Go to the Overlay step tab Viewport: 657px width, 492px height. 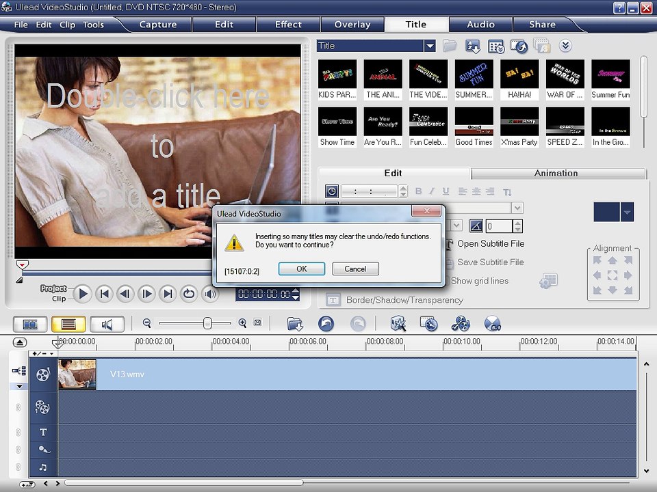[352, 25]
